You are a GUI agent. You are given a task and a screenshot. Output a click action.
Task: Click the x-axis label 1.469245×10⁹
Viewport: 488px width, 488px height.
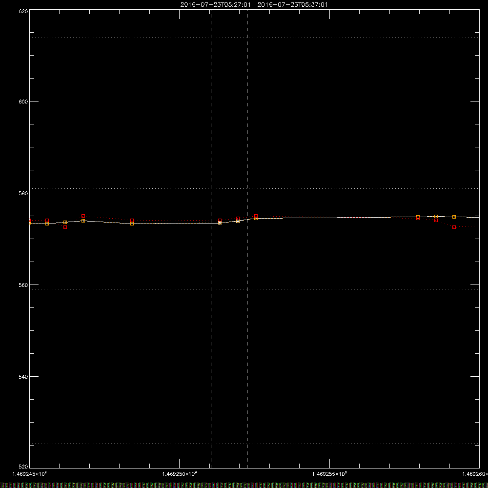pyautogui.click(x=30, y=474)
